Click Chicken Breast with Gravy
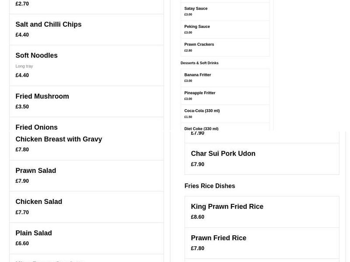Viewport: 350px width, 262px height. (59, 139)
